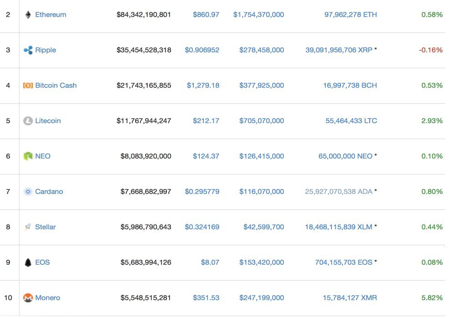Select Monero market cap $5,548,515,281
This screenshot has height=318, width=455.
146,298
